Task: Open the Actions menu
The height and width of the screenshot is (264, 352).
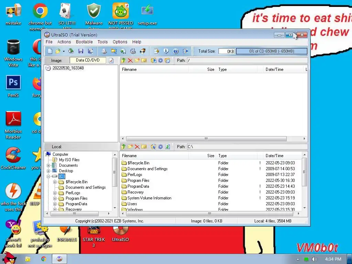Action: point(64,42)
